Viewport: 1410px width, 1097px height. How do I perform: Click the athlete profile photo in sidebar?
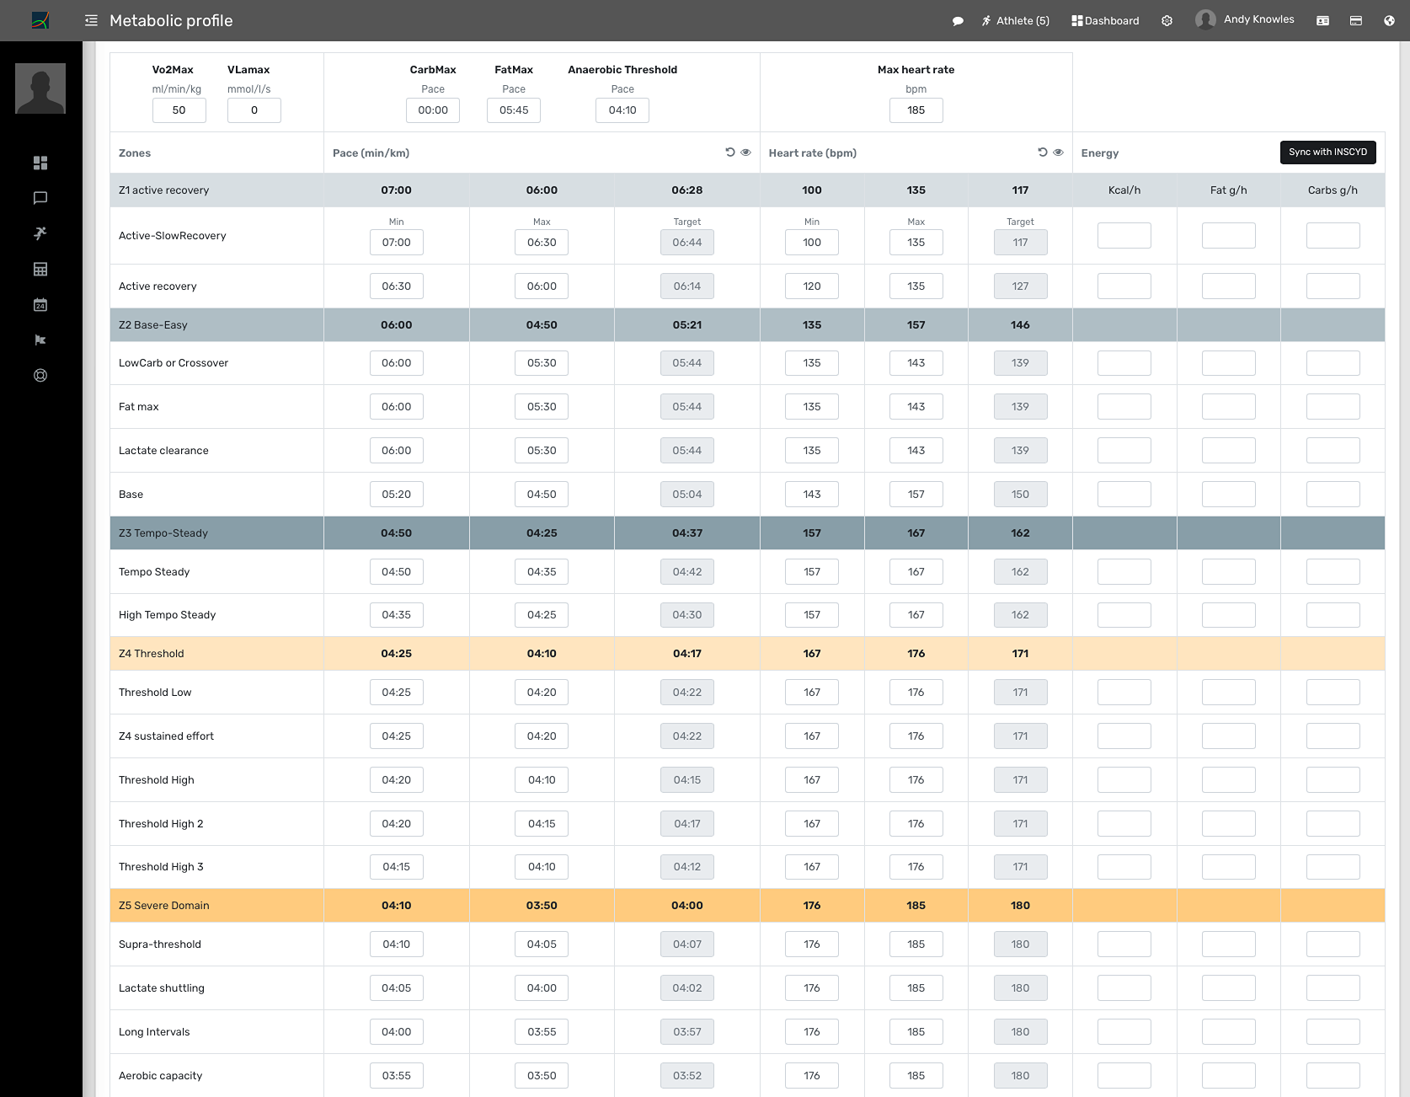(40, 88)
